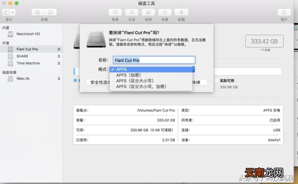
Task: Select the SHARE volume in the sidebar
Action: coord(22,56)
